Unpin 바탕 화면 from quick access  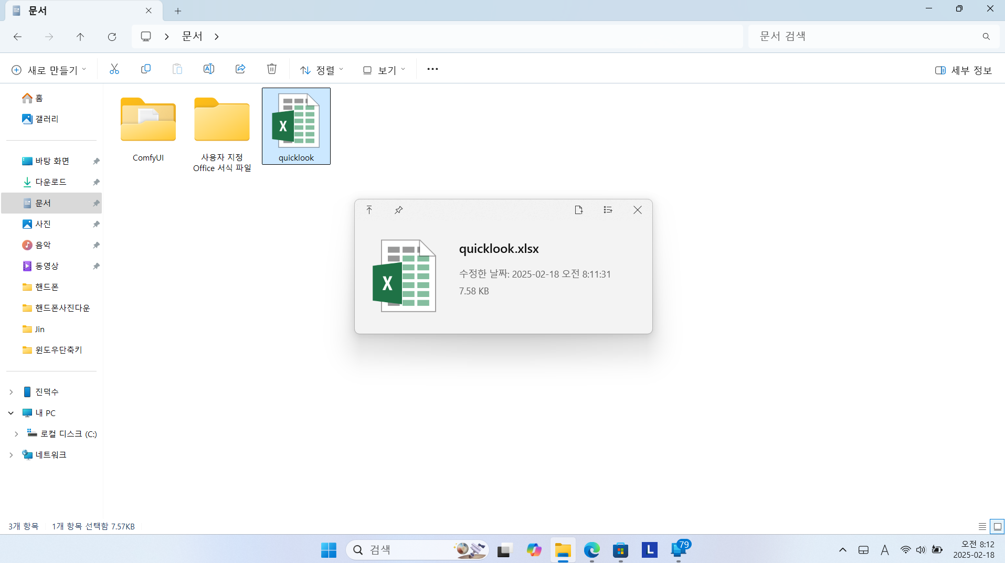[x=96, y=161]
